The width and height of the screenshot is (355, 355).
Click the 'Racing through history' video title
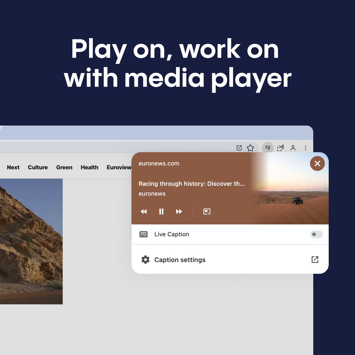(192, 184)
